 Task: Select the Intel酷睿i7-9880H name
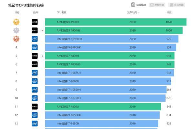(x=68, y=81)
